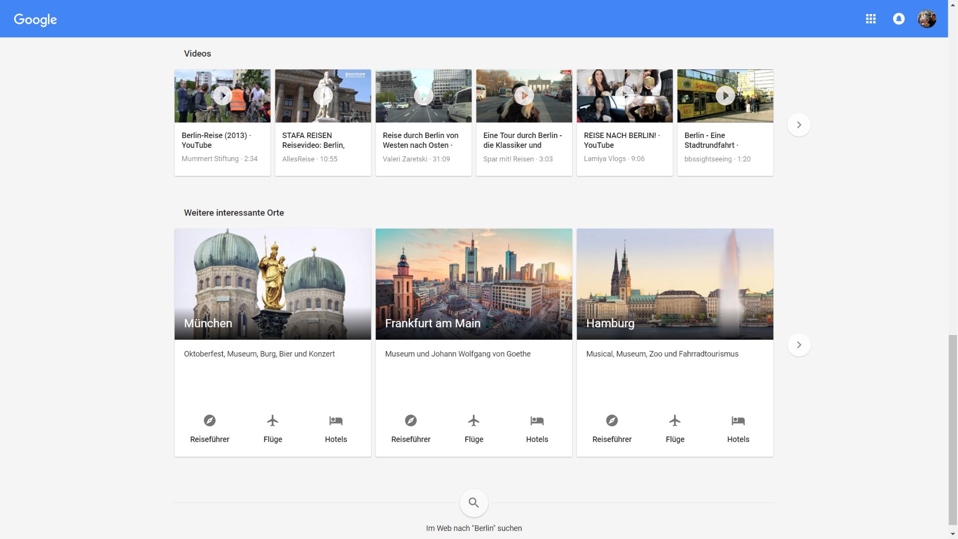Open the Google logo home link
This screenshot has width=958, height=539.
point(36,20)
